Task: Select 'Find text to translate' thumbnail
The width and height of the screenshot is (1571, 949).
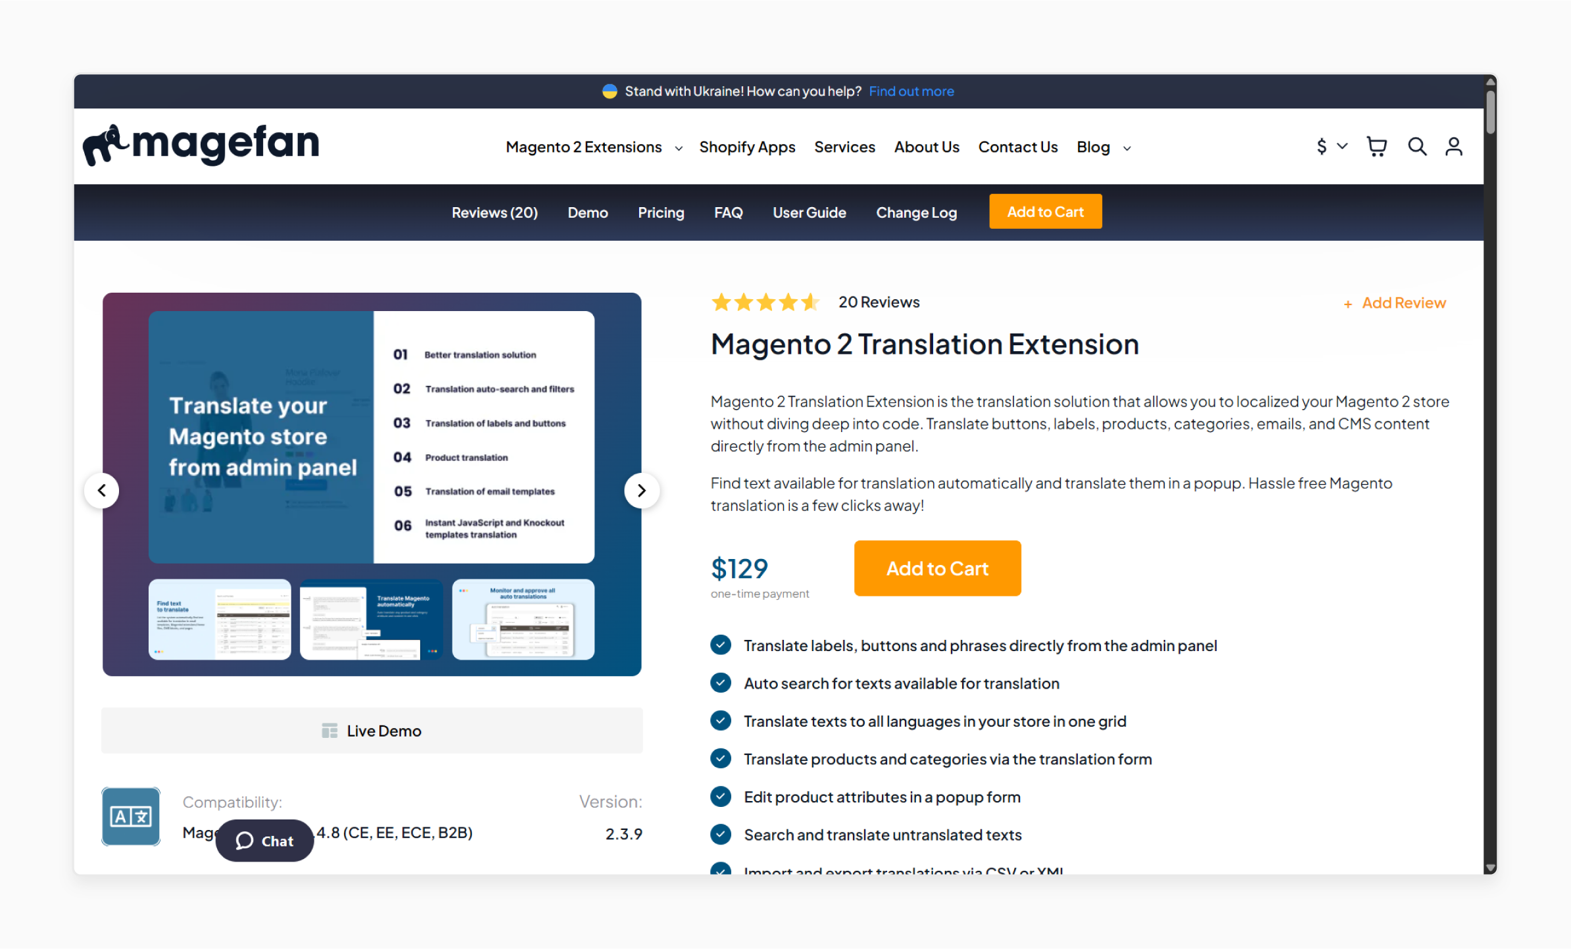Action: pyautogui.click(x=220, y=620)
